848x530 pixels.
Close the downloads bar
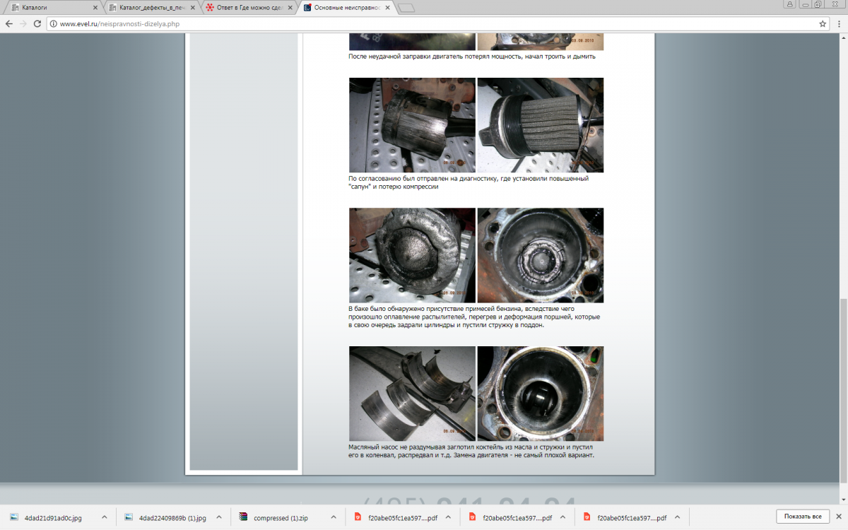coord(839,517)
